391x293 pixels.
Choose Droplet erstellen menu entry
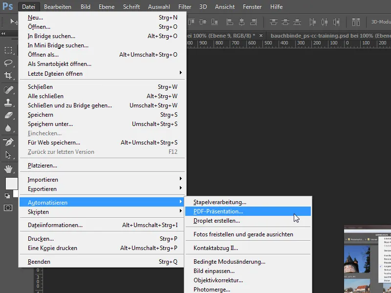click(x=248, y=221)
